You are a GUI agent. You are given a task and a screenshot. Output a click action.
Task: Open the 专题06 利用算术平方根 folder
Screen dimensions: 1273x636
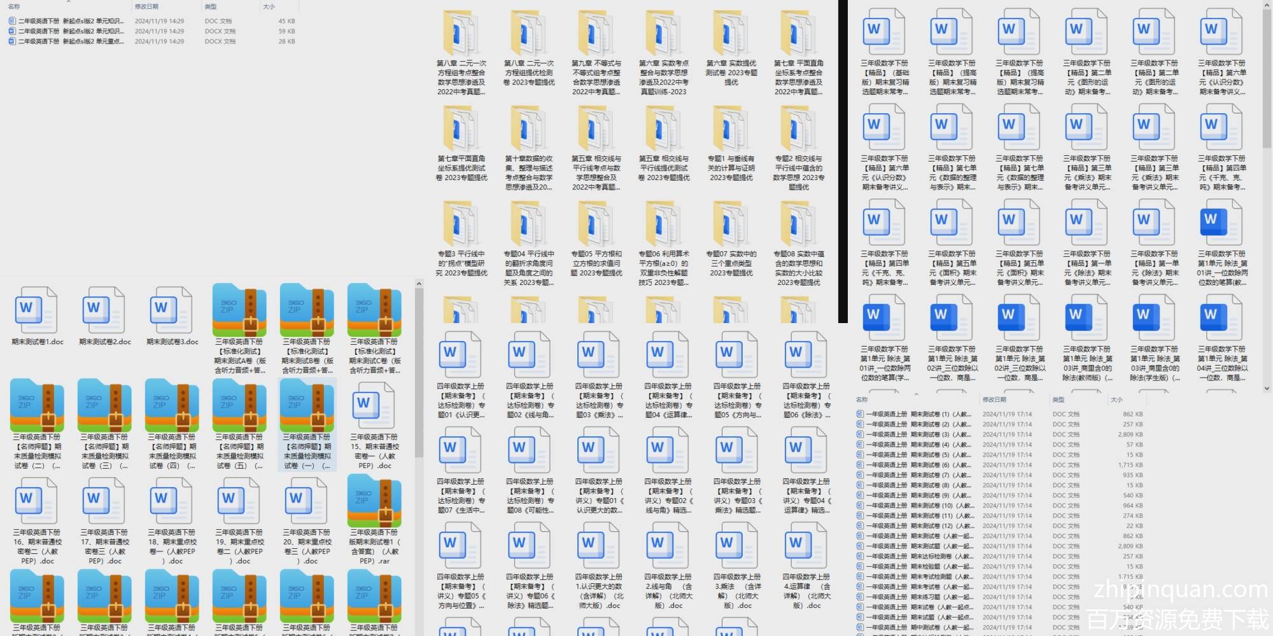[x=663, y=226]
